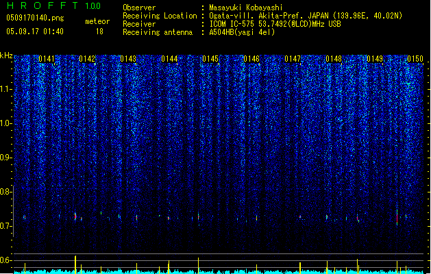Click the 0149 time marker
This screenshot has width=431, height=274.
[x=375, y=59]
